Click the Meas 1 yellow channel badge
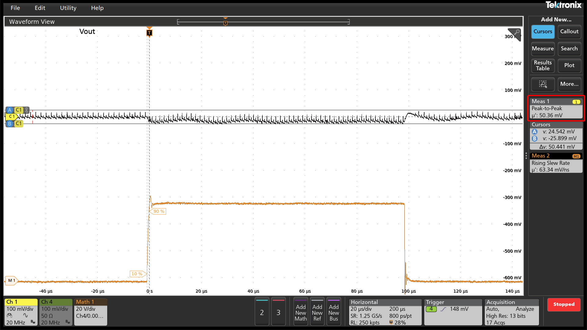Screen dimensions: 587x330 pos(576,102)
